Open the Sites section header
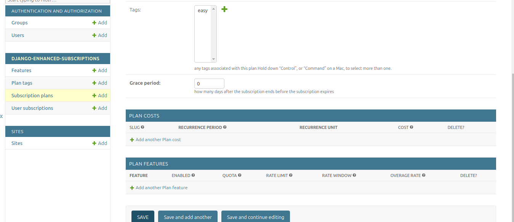The height and width of the screenshot is (222, 514). (x=18, y=132)
